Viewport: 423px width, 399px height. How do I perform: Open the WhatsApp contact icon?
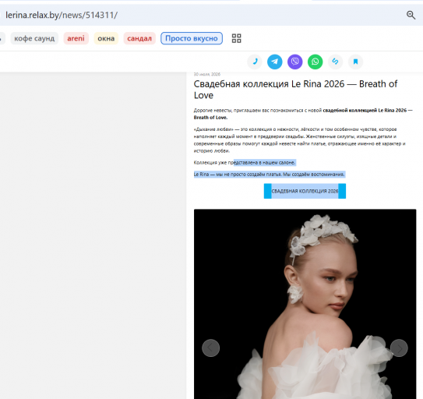[315, 62]
